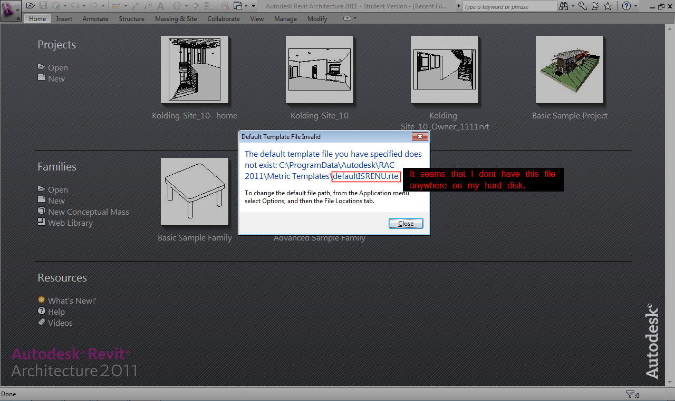This screenshot has width=675, height=401.
Task: Click the ribbon panel display toggle icon
Action: pyautogui.click(x=347, y=18)
